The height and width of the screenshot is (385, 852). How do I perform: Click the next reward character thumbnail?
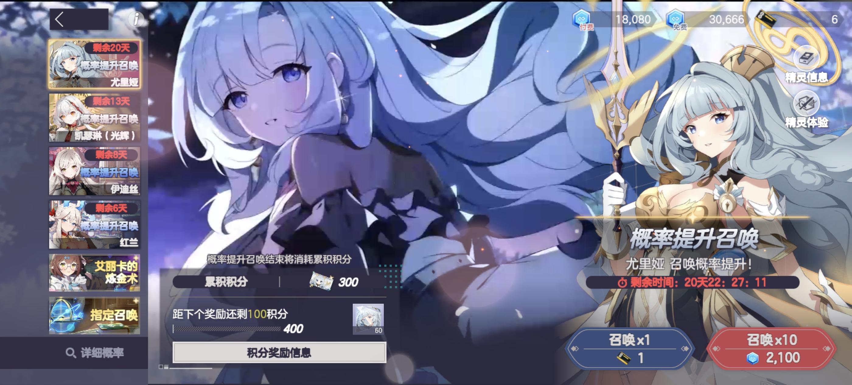[x=368, y=319]
